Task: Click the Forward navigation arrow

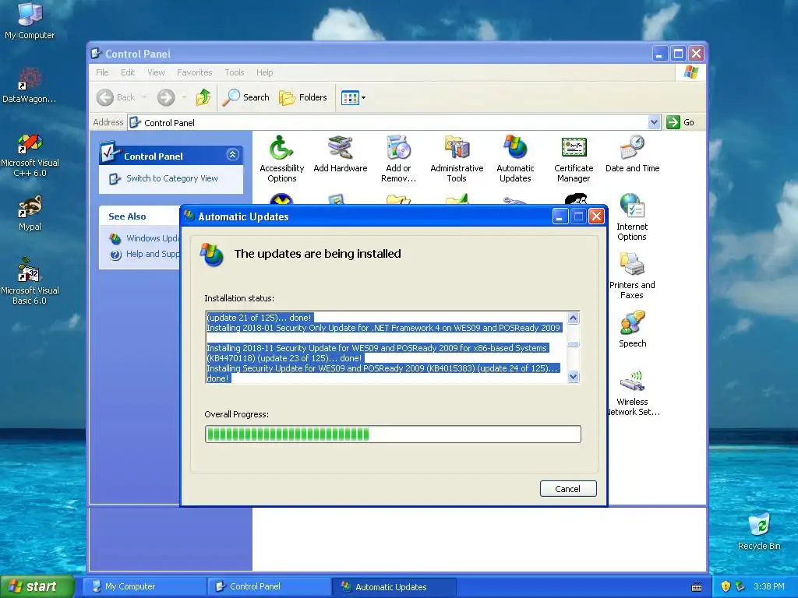Action: [166, 97]
